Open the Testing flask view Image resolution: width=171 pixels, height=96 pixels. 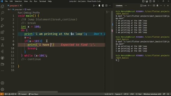coord(2,45)
